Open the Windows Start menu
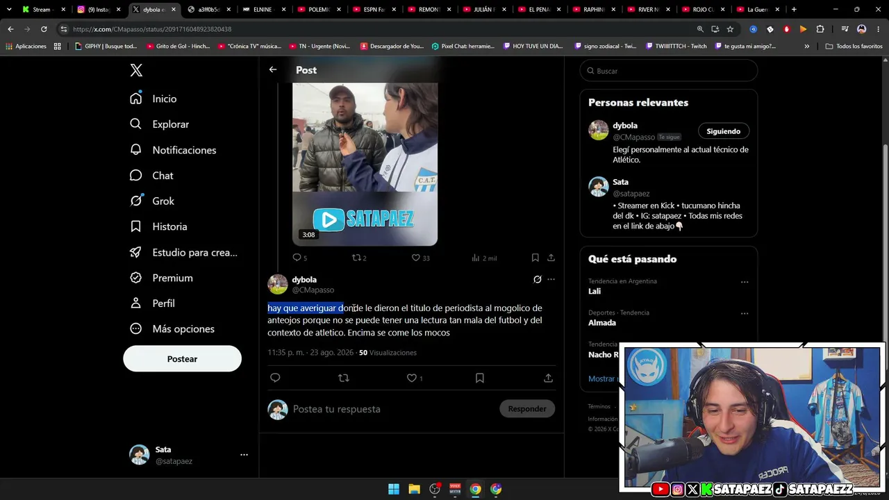The width and height of the screenshot is (889, 500). (394, 489)
